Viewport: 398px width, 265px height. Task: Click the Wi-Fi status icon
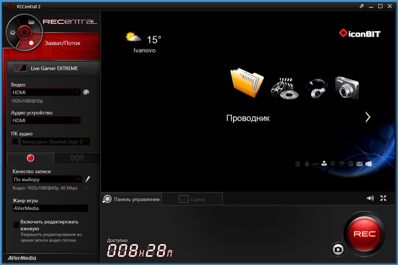point(342,164)
